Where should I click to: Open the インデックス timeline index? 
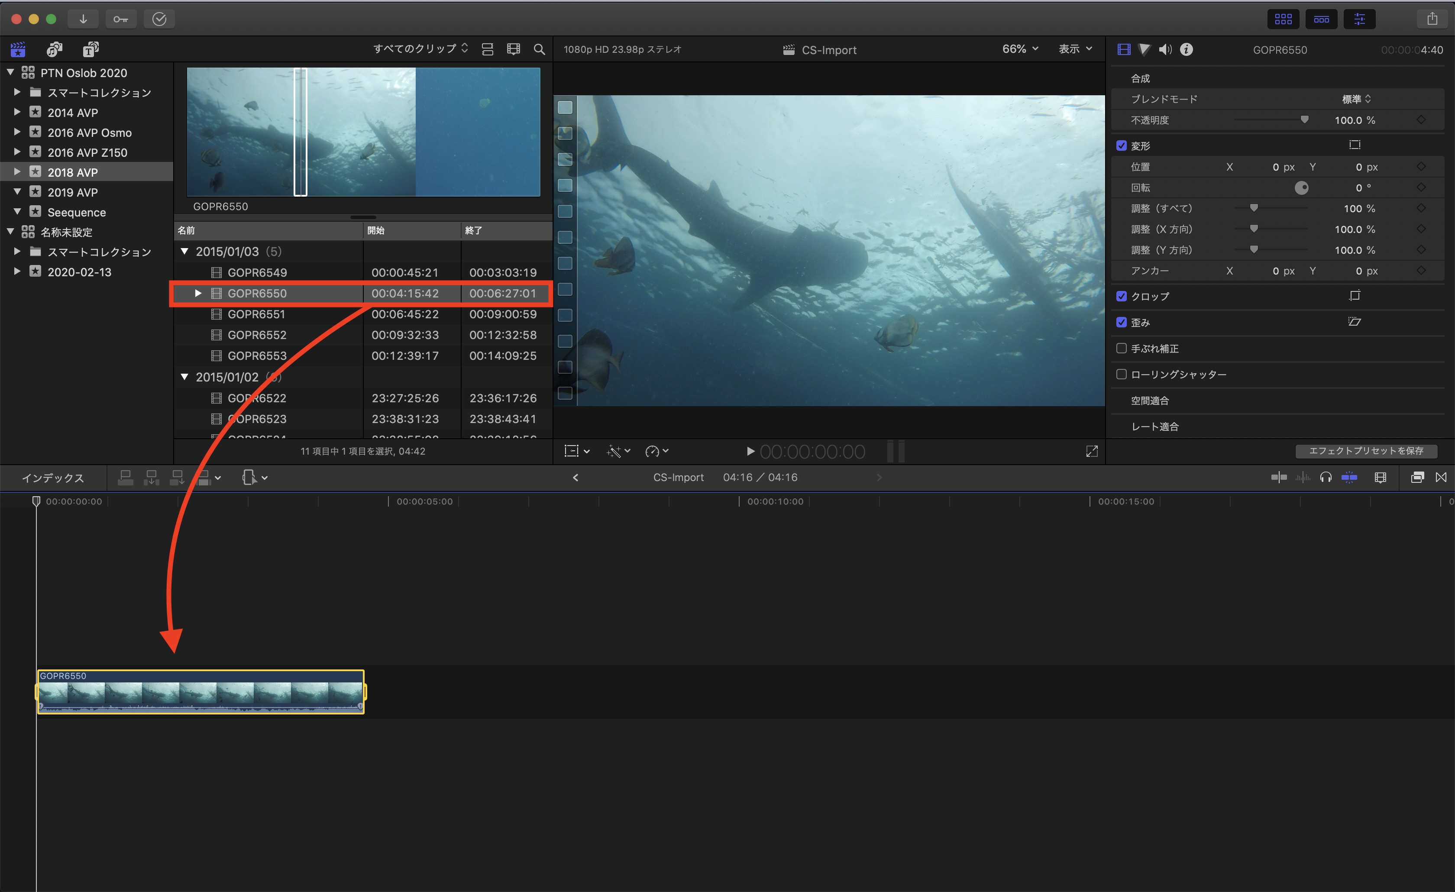tap(53, 478)
